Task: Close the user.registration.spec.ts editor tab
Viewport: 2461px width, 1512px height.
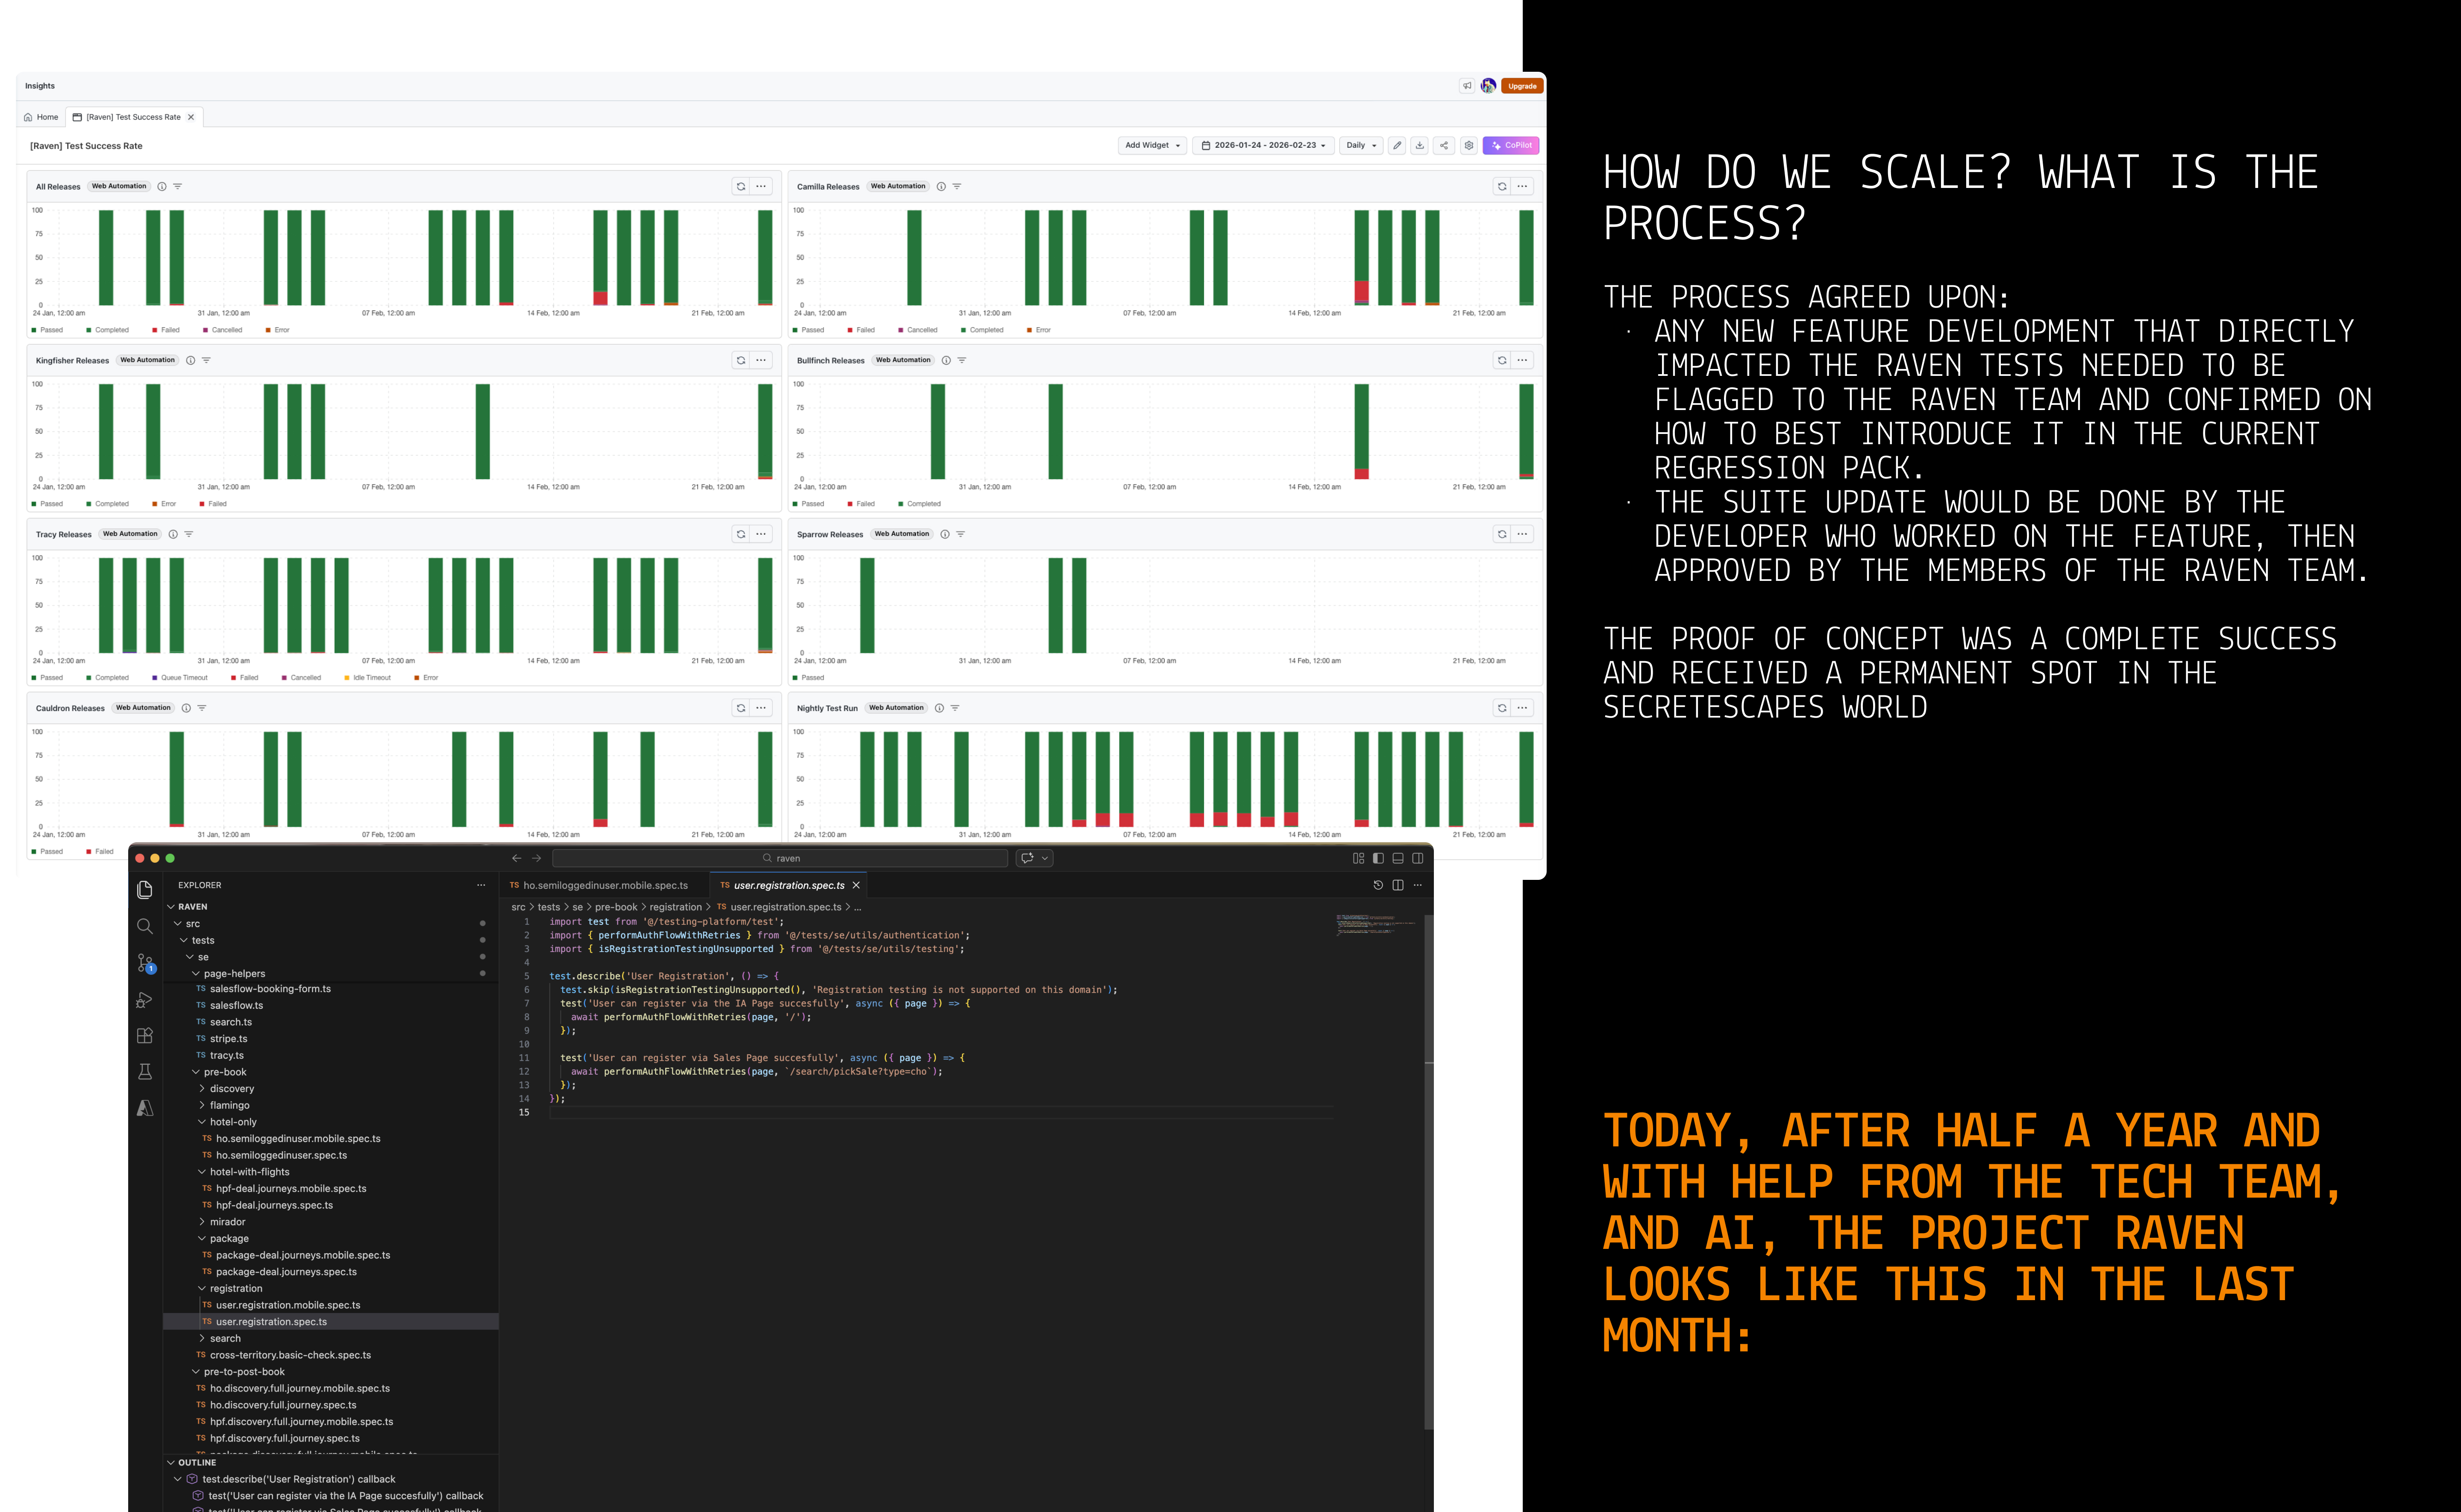Action: coord(856,885)
